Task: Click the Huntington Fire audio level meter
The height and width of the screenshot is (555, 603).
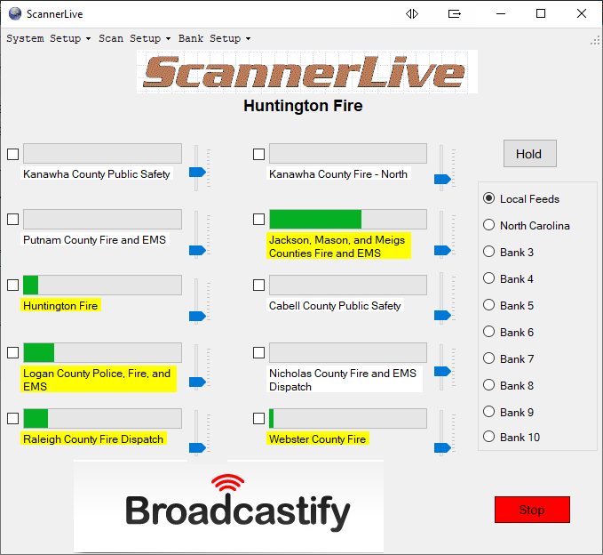Action: [x=102, y=285]
